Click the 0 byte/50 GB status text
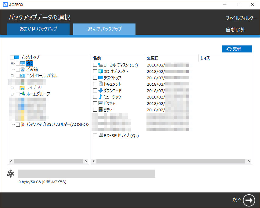Image resolution: width=260 pixels, height=208 pixels. 42,182
